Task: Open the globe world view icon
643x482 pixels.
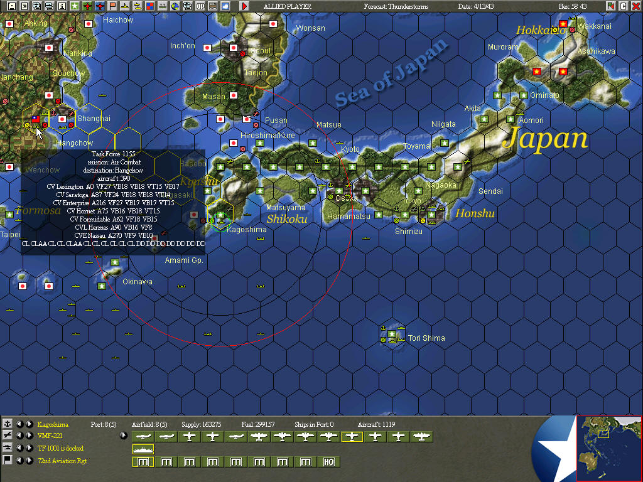Action: coord(175,6)
